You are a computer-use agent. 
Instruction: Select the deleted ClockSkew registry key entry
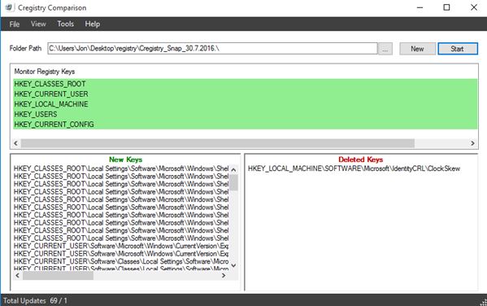354,168
